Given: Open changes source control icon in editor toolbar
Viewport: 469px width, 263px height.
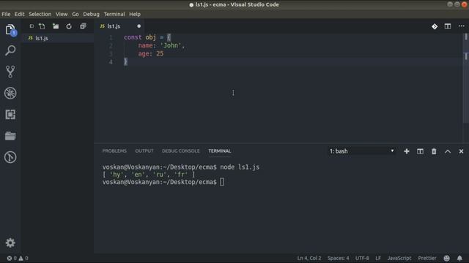Looking at the screenshot, I should 435,26.
